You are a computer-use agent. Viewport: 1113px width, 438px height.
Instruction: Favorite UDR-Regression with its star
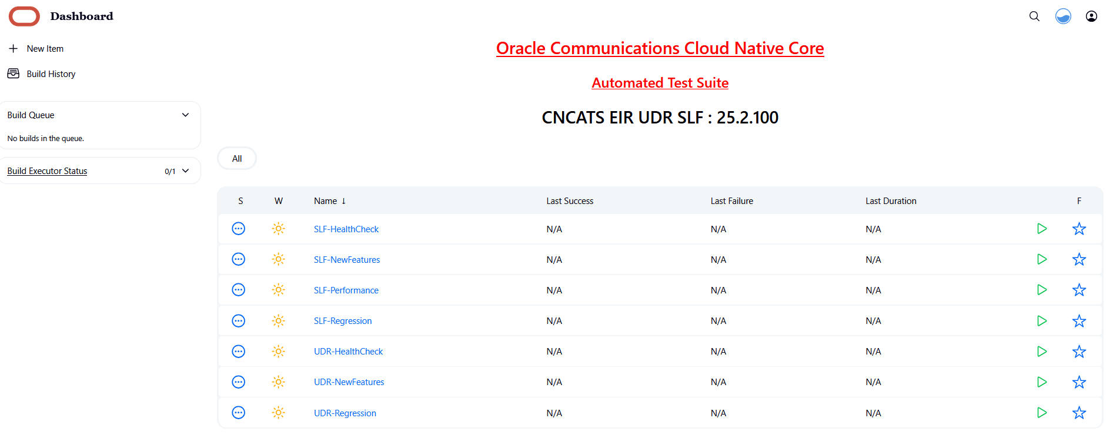click(x=1079, y=413)
